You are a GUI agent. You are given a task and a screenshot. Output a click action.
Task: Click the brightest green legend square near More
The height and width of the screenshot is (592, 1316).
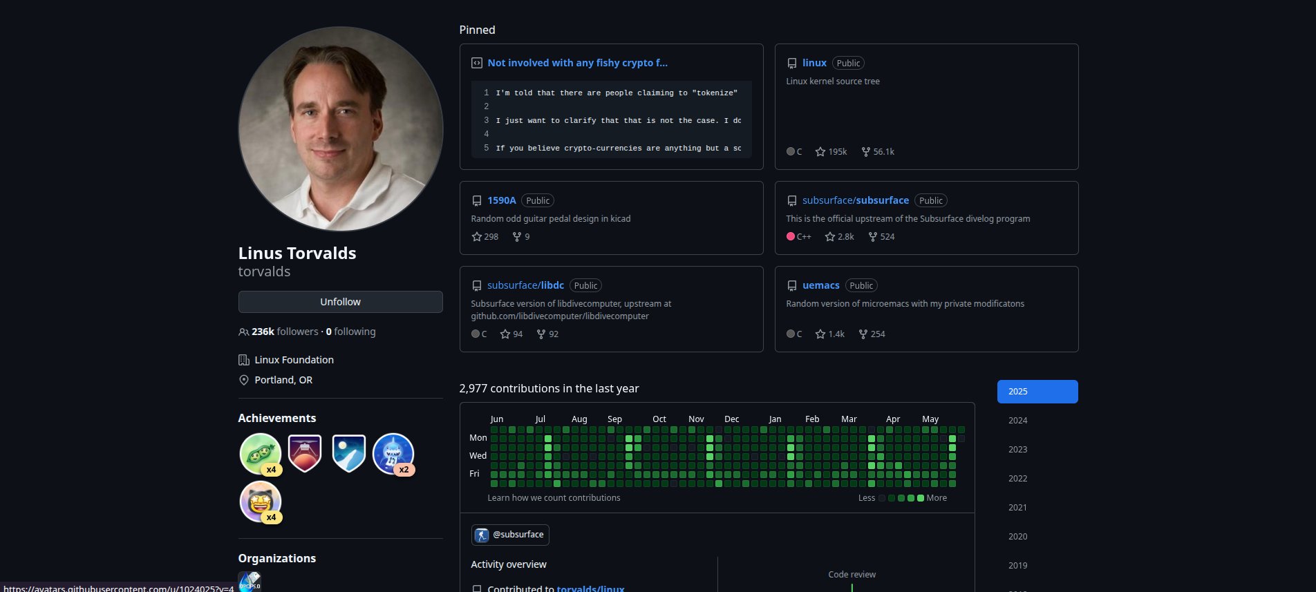[921, 498]
